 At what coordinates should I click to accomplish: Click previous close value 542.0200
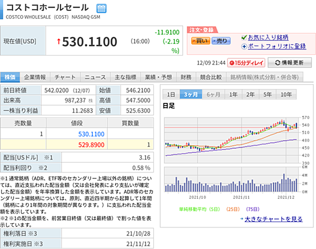point(57,91)
